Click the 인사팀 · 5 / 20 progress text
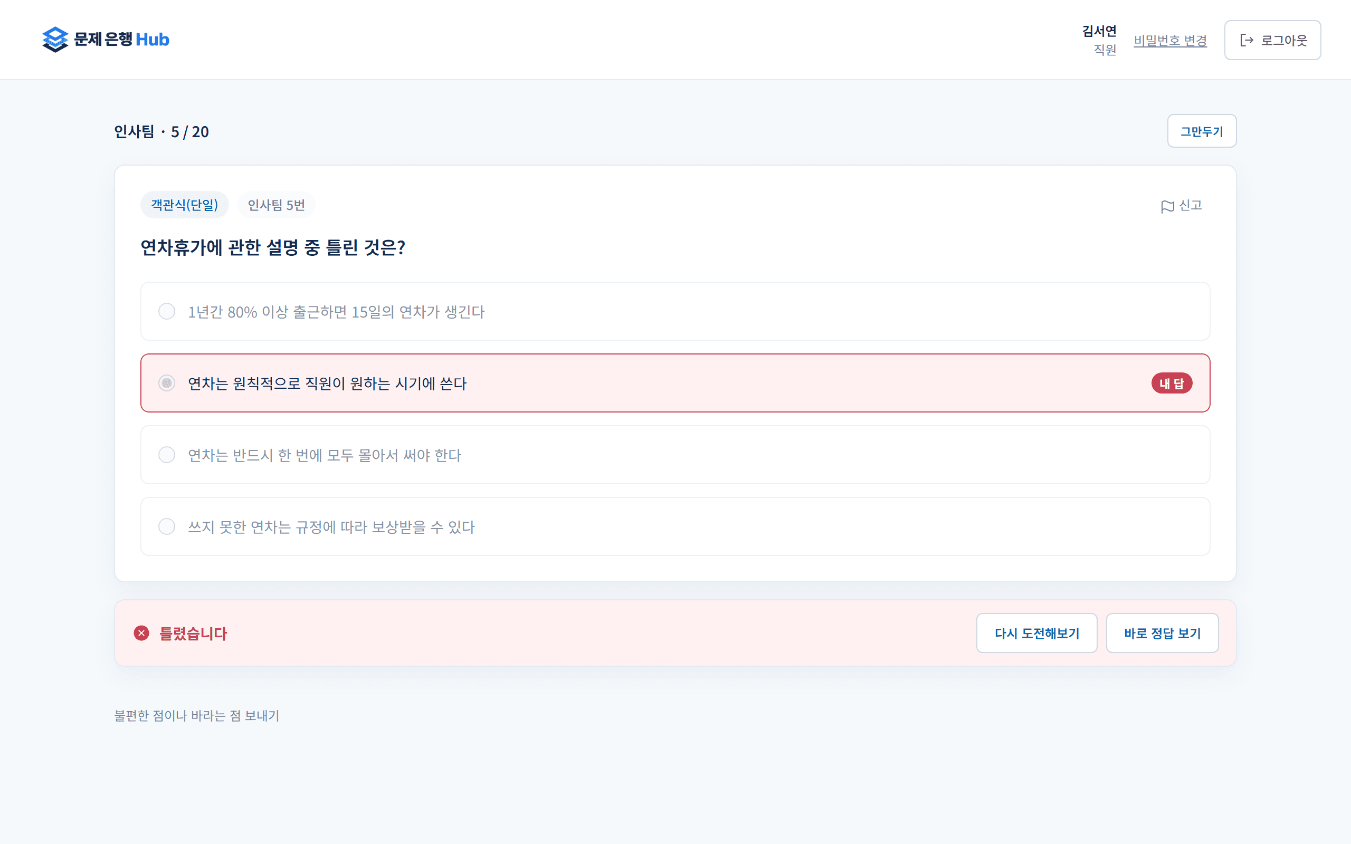1351x844 pixels. click(x=161, y=132)
